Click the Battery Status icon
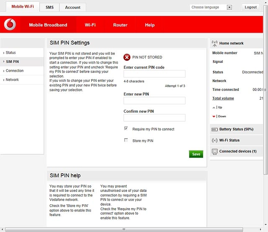 click(x=214, y=129)
